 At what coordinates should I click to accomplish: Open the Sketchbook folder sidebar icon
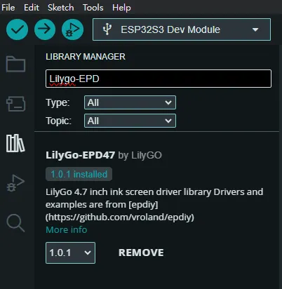[x=15, y=64]
